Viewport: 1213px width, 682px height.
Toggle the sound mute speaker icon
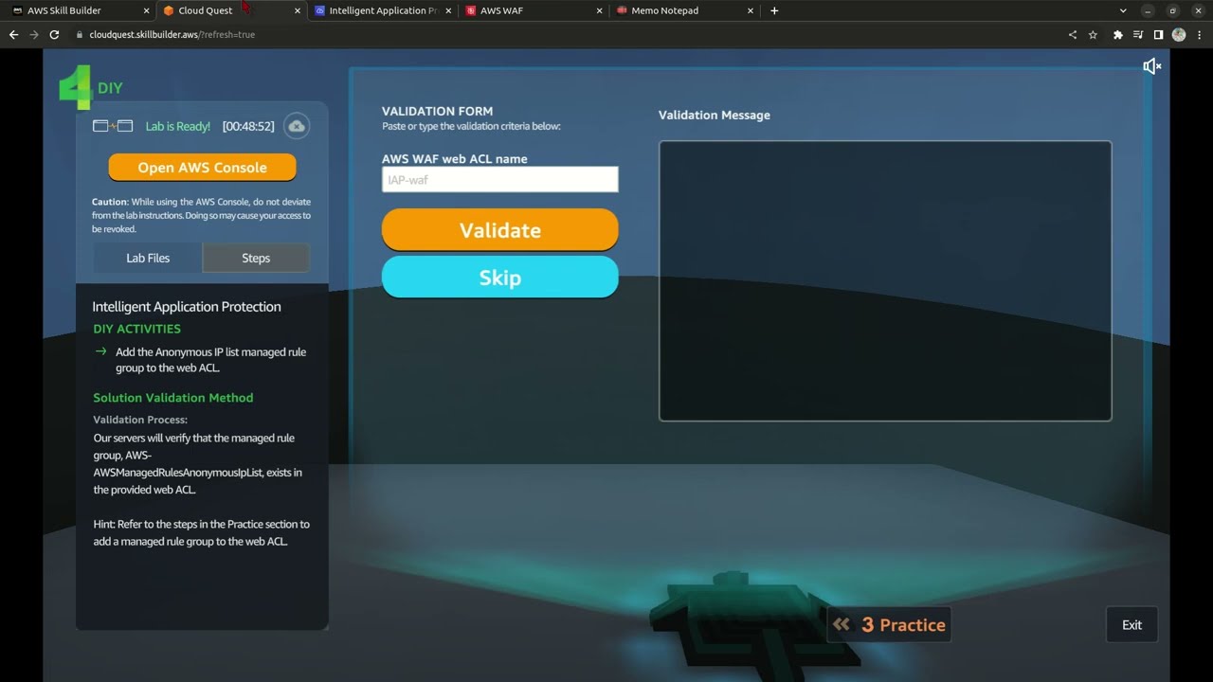pyautogui.click(x=1152, y=66)
